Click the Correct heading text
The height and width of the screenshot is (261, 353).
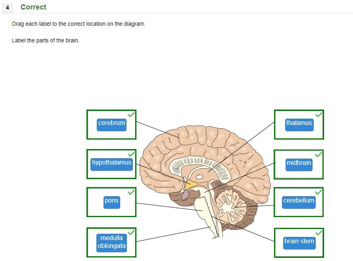pyautogui.click(x=33, y=7)
